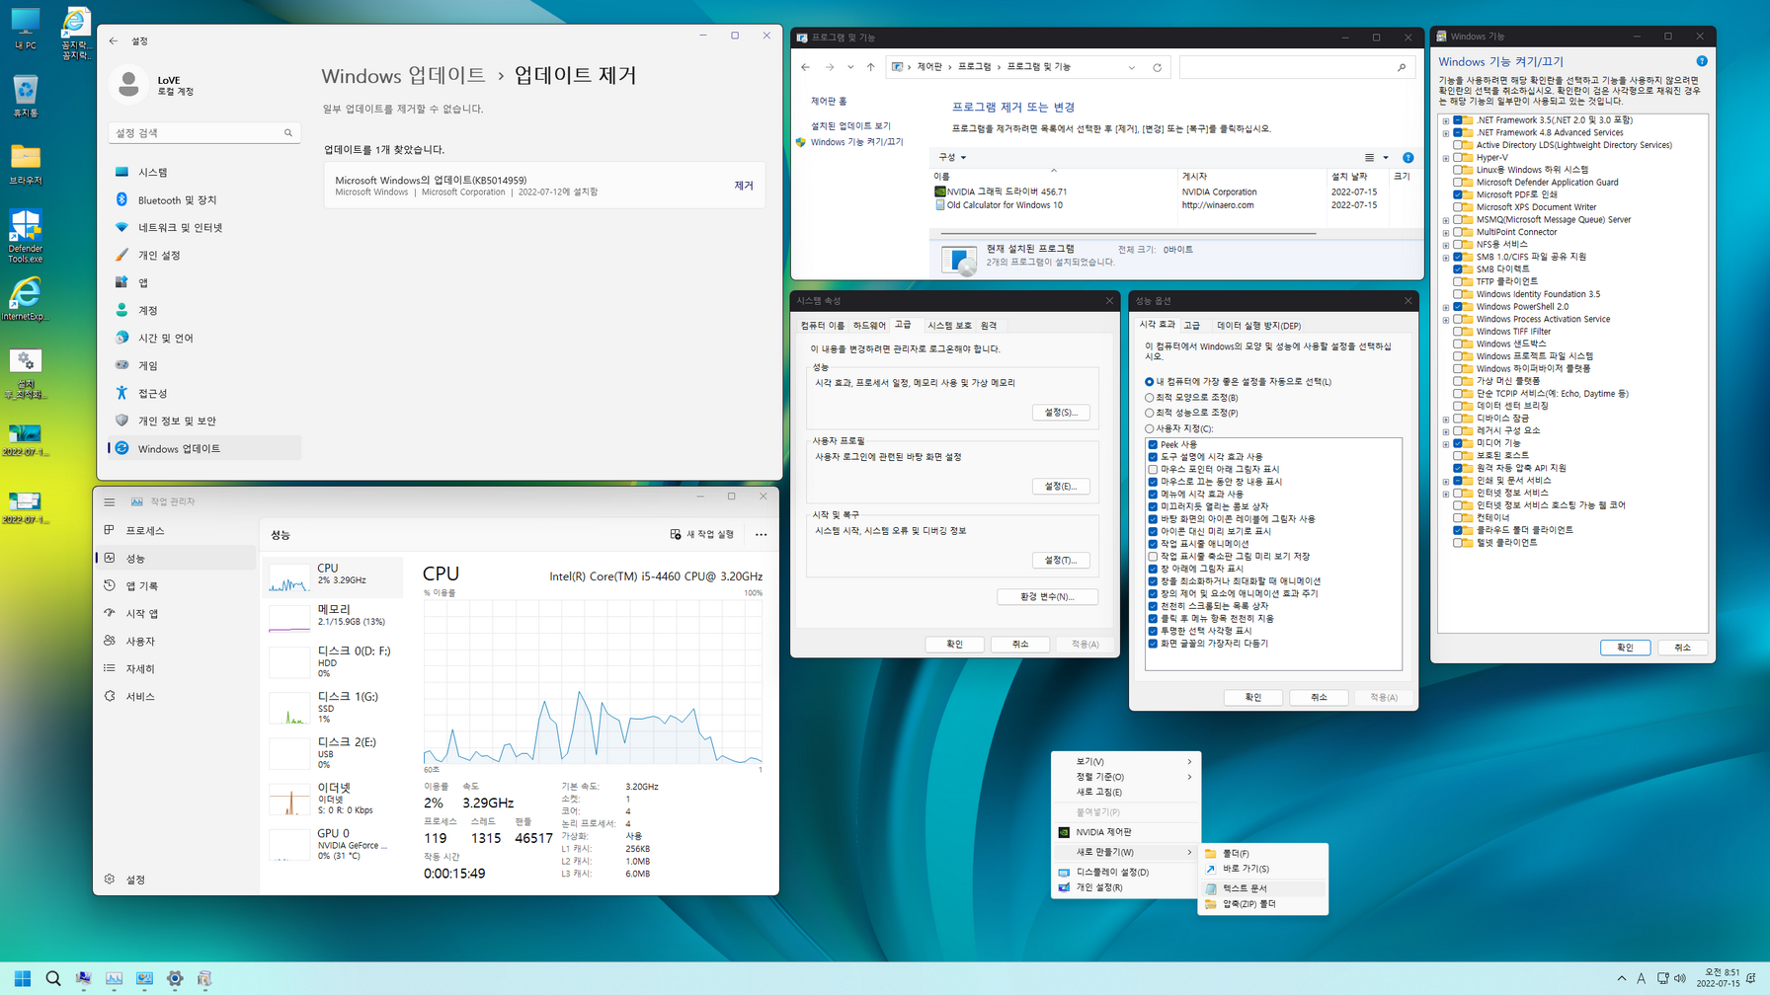Click 새 작업 실행 in Task Manager
The image size is (1770, 995).
pyautogui.click(x=702, y=534)
